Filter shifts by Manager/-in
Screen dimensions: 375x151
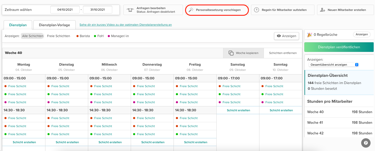point(118,36)
